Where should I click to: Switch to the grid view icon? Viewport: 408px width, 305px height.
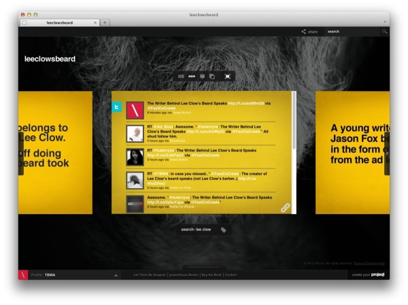[181, 76]
